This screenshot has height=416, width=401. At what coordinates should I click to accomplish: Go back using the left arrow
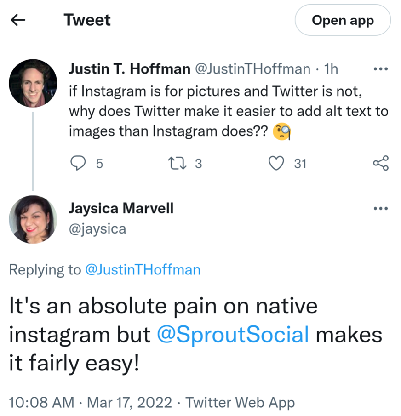[x=18, y=20]
